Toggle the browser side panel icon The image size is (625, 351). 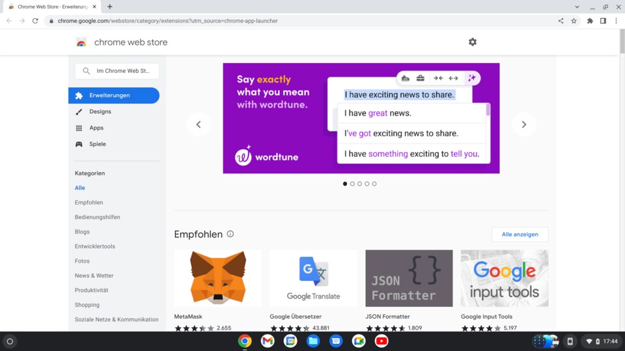pyautogui.click(x=603, y=21)
